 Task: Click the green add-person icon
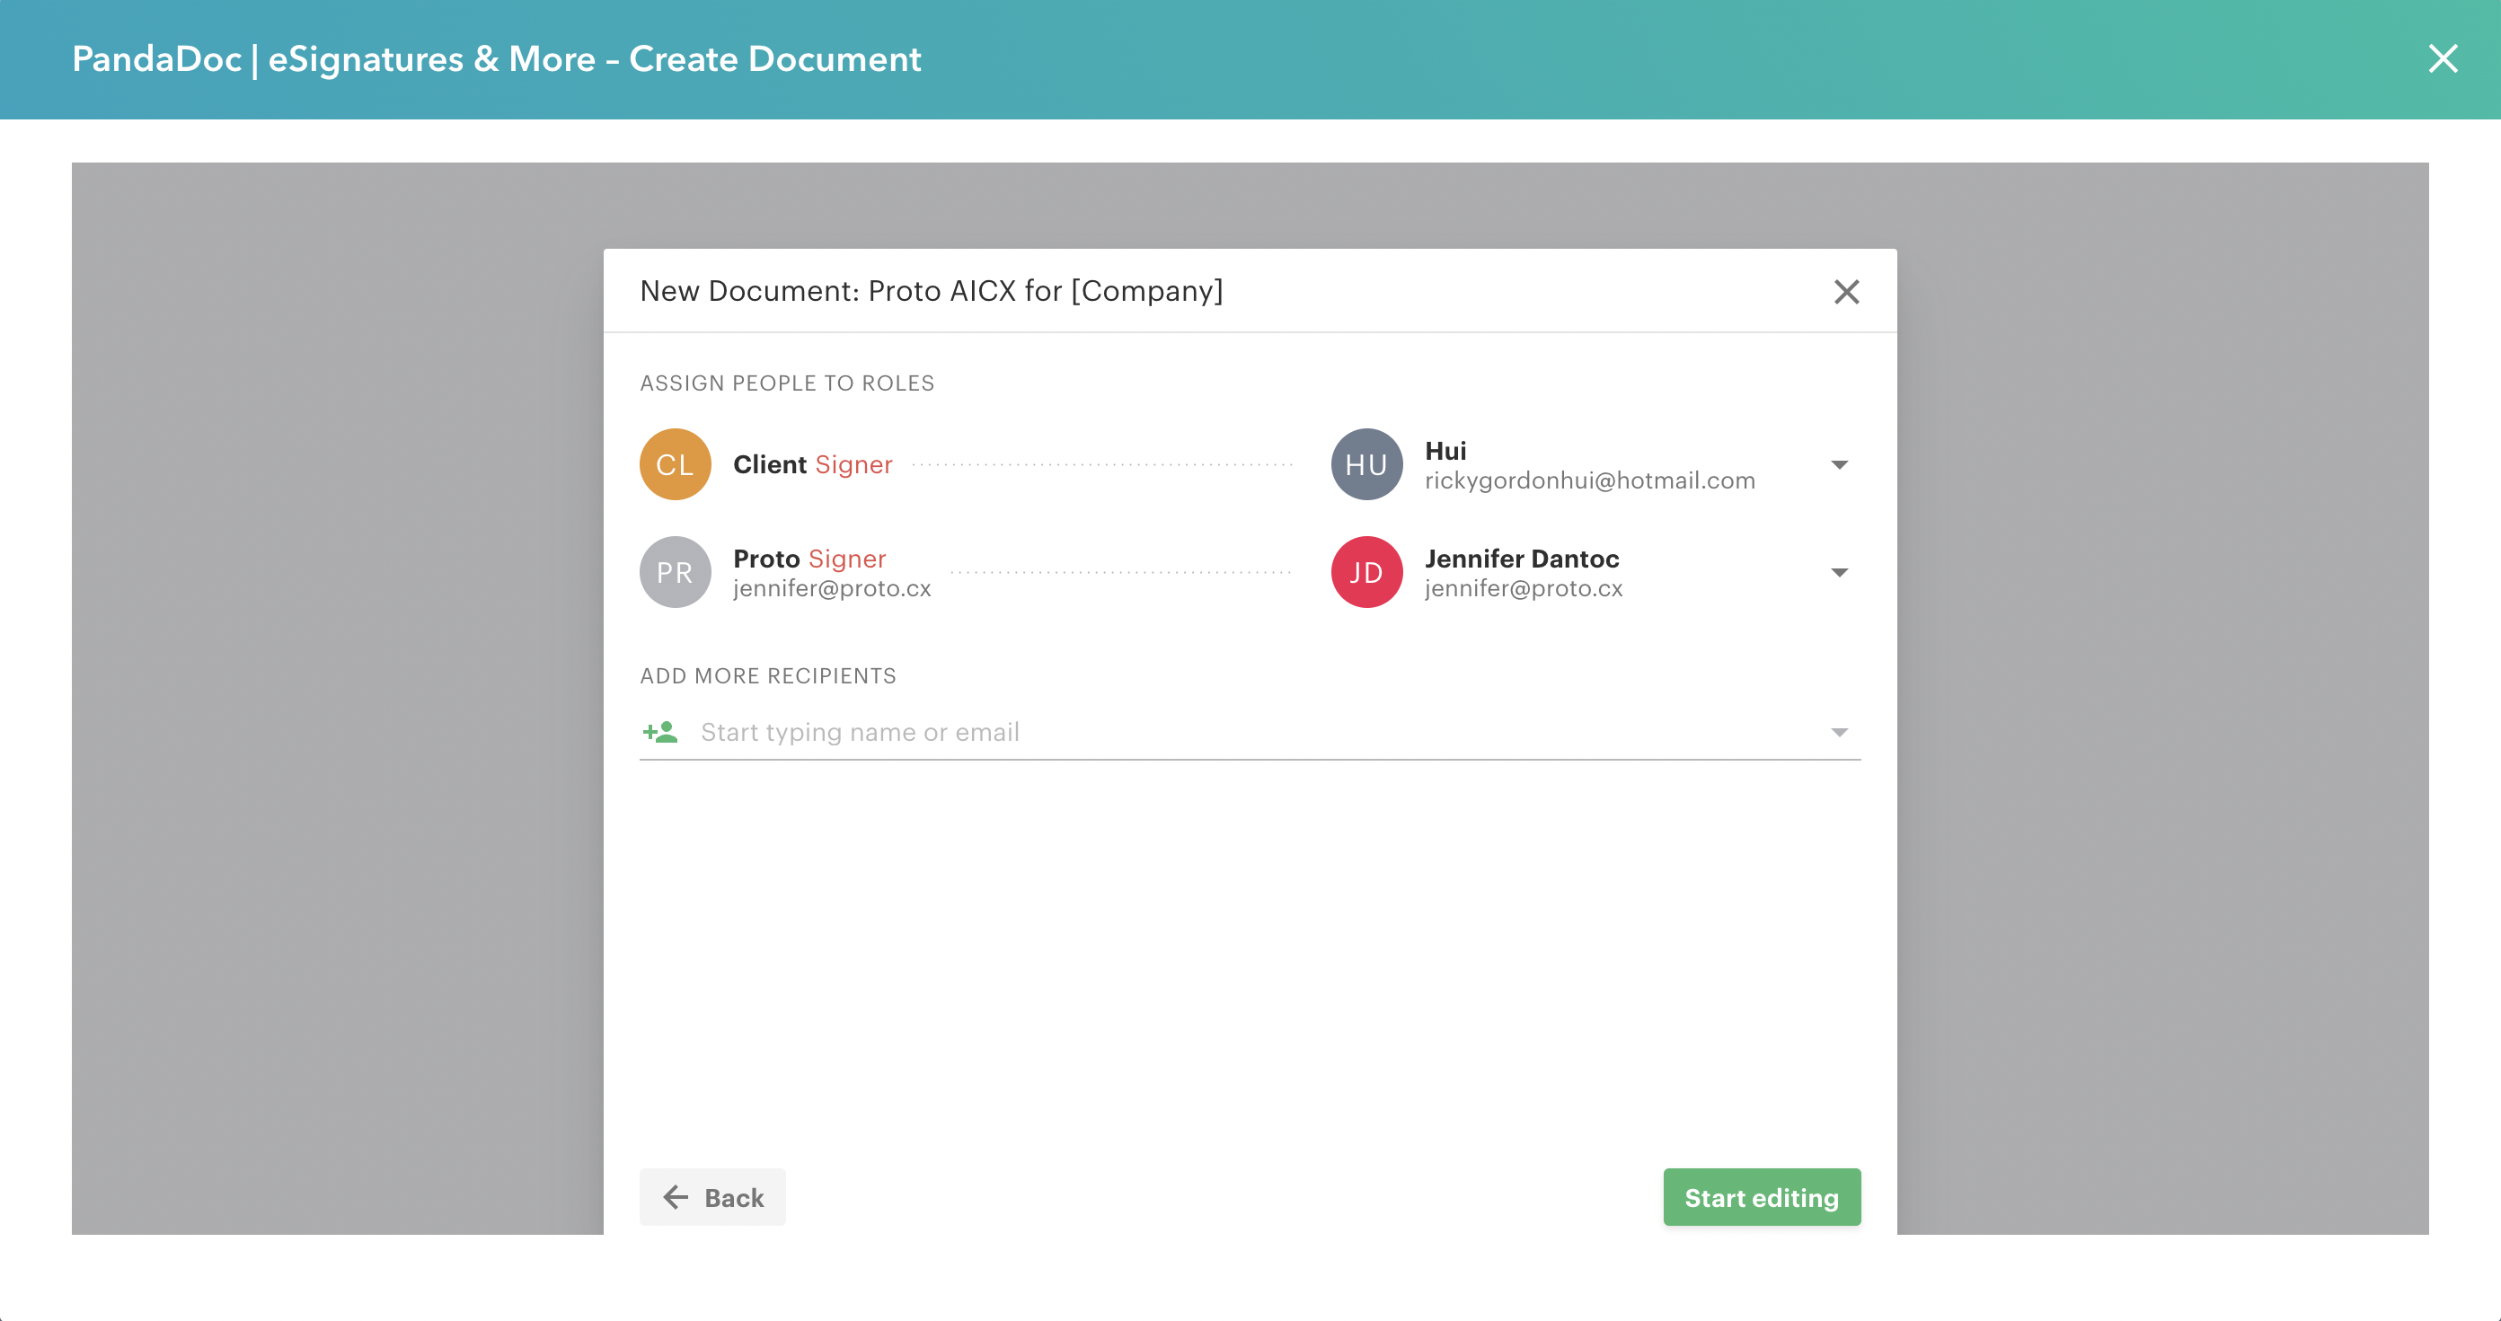(660, 732)
